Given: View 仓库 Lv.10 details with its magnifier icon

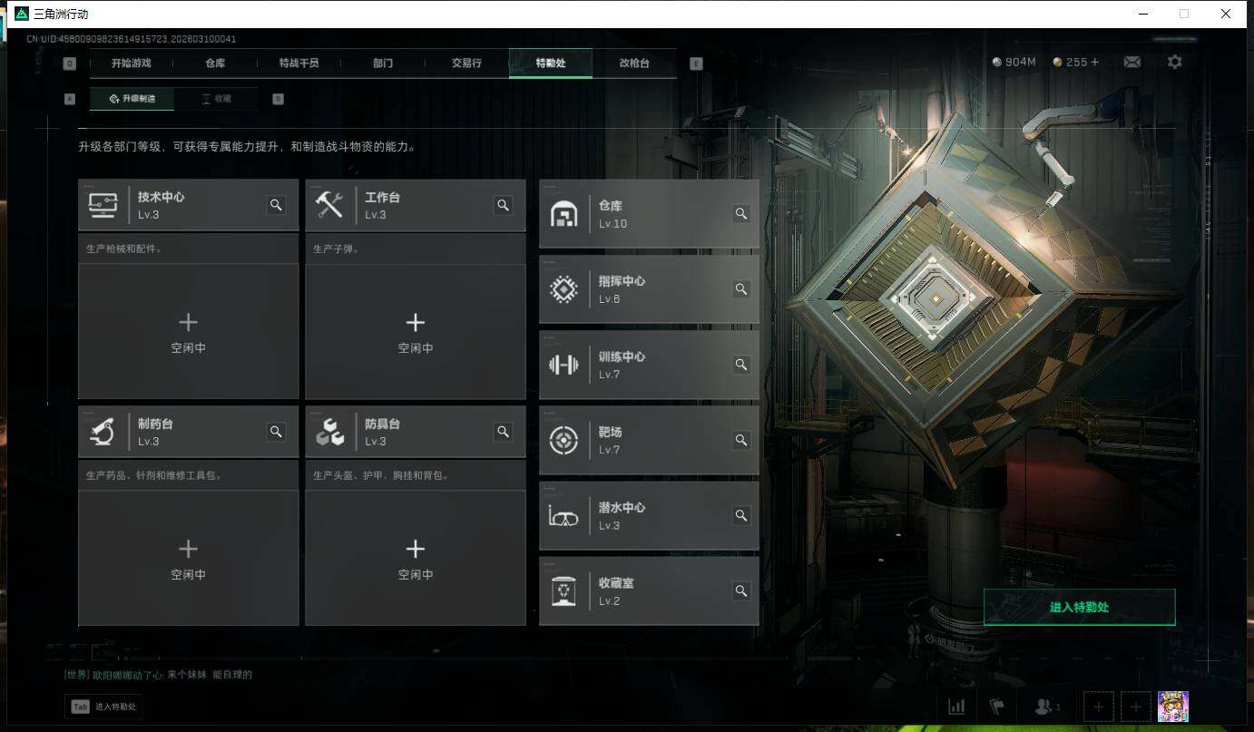Looking at the screenshot, I should [x=741, y=214].
